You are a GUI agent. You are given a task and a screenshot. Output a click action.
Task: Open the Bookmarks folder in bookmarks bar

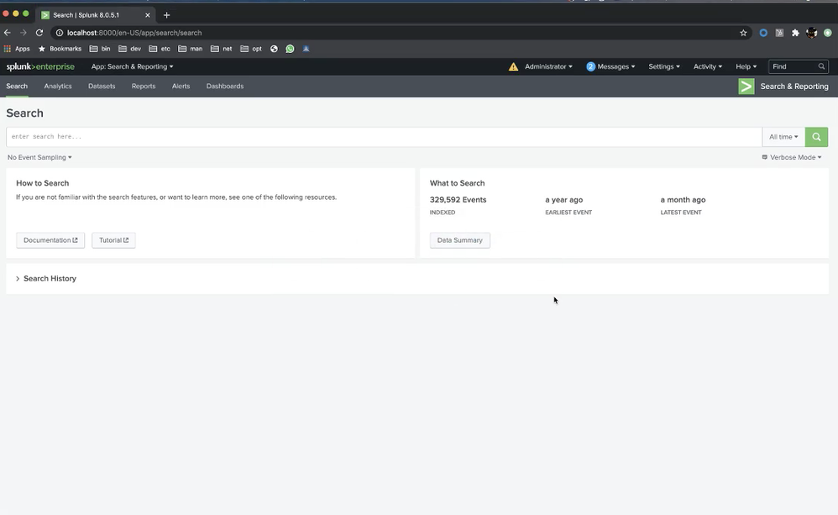click(60, 49)
